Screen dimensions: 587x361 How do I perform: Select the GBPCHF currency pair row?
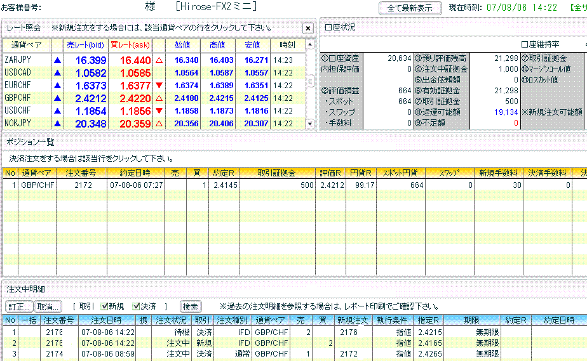coord(154,98)
